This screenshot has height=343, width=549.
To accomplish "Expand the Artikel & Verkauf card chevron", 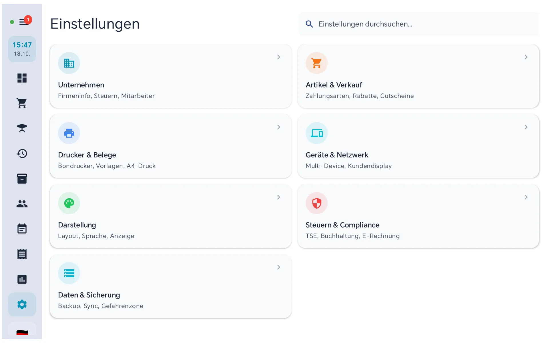I will pos(526,57).
